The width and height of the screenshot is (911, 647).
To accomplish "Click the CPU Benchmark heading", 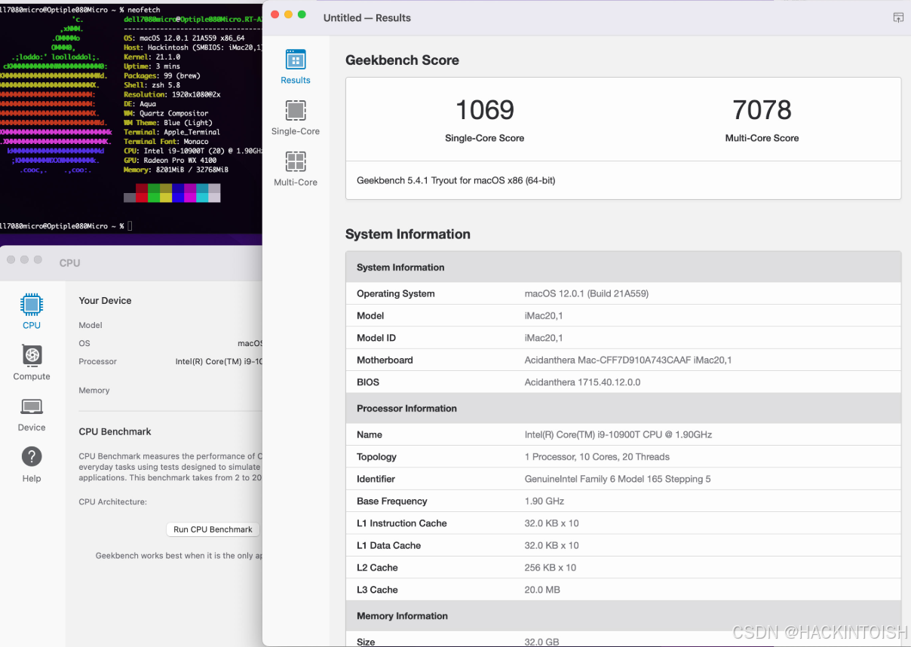I will pyautogui.click(x=115, y=431).
